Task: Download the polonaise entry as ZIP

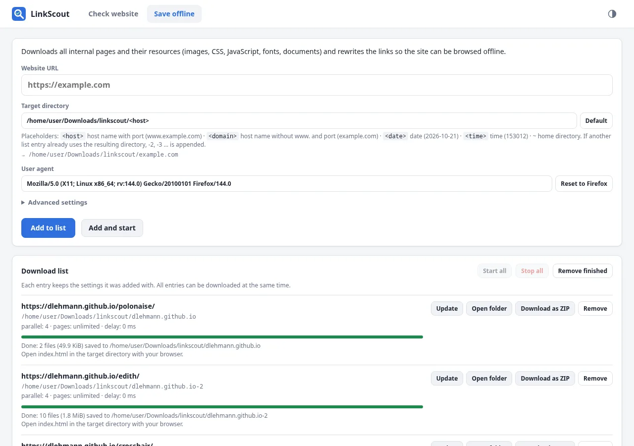Action: (x=545, y=309)
